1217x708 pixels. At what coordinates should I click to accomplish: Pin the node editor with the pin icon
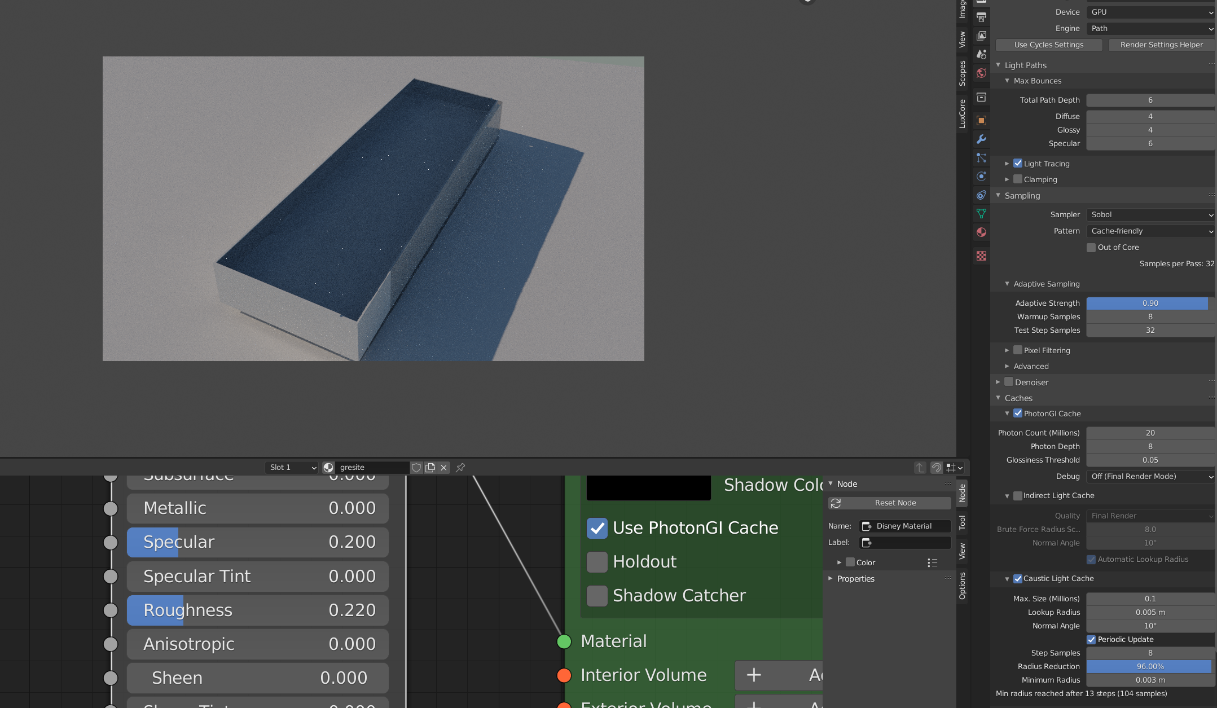(460, 468)
